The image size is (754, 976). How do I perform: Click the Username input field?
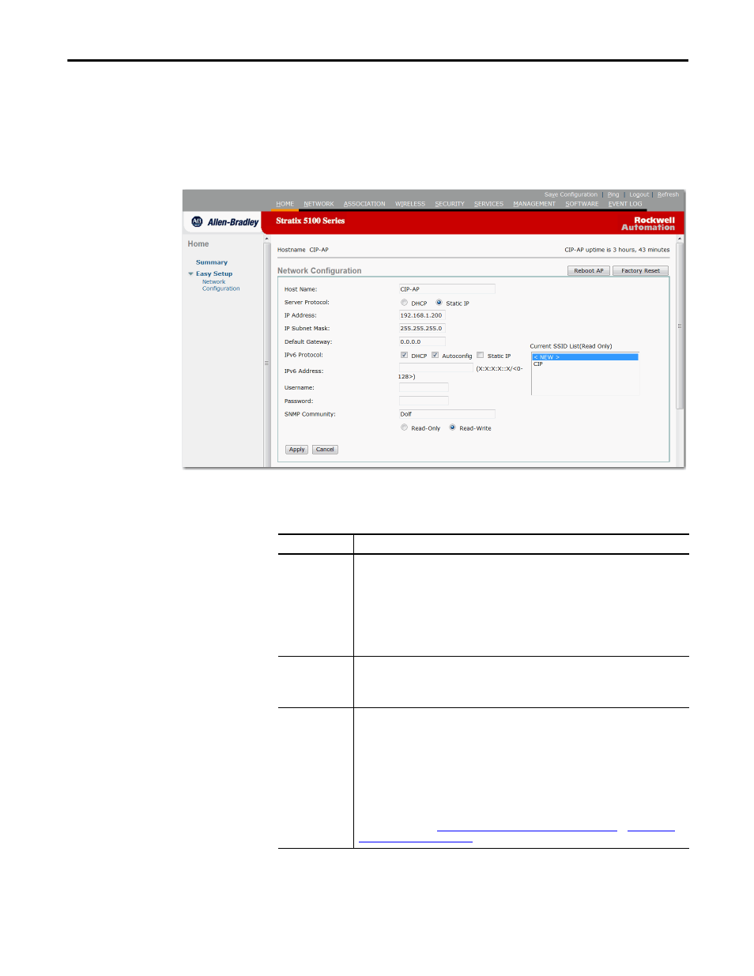[x=424, y=388]
